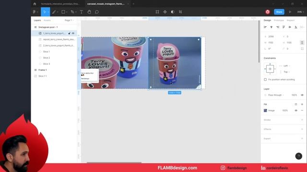Image resolution: width=307 pixels, height=172 pixels.
Task: Toggle lock on 1_terry_loves_yogurt layer
Action: click(69, 33)
